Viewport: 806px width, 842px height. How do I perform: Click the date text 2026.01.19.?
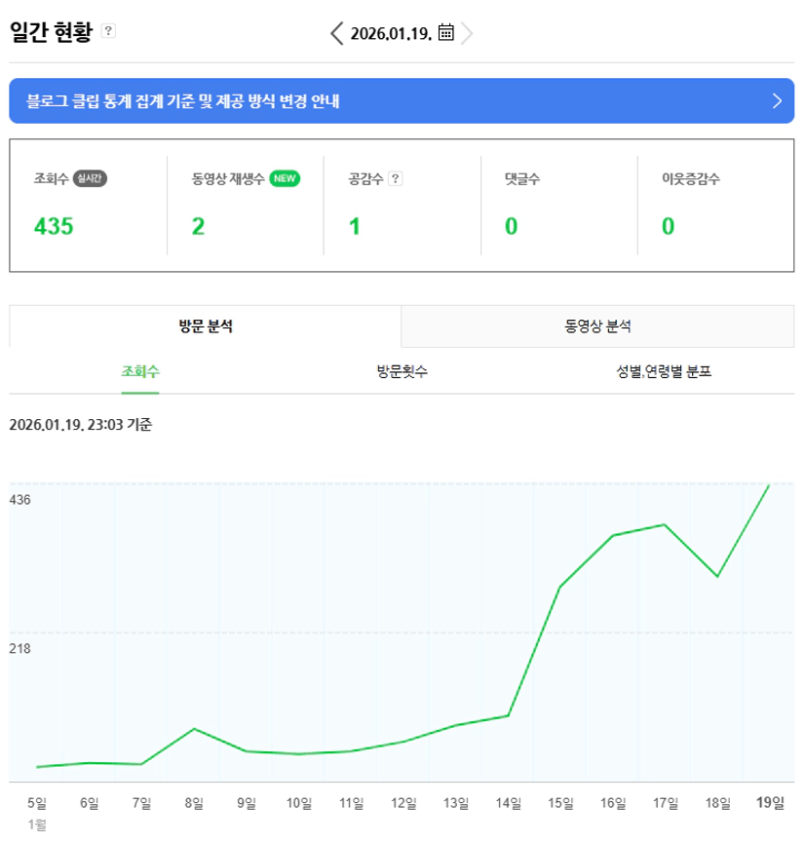(390, 33)
